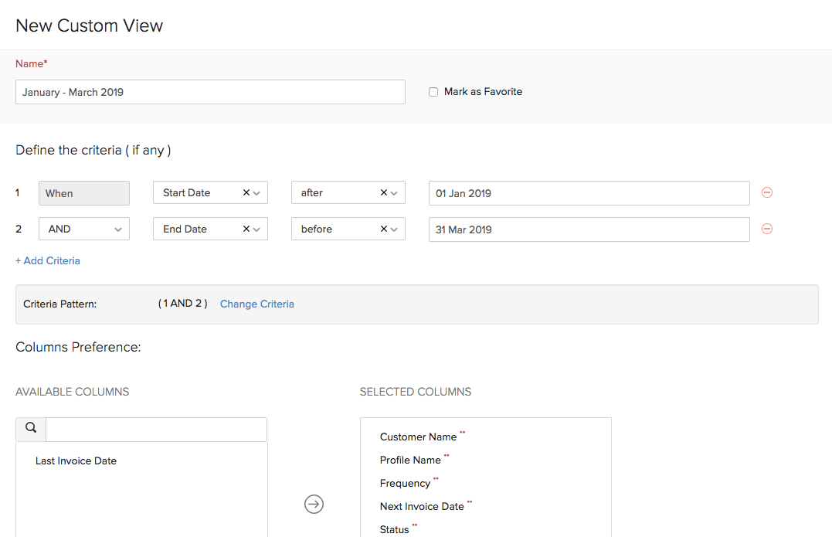
Task: Click the Add Criteria link
Action: [x=47, y=260]
